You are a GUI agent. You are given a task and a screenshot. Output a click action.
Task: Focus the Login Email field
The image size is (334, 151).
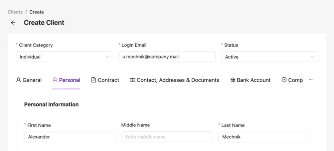click(x=167, y=57)
